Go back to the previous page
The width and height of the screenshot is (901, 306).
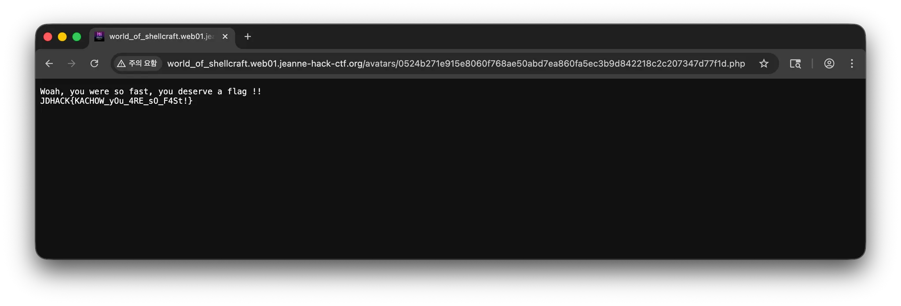point(49,64)
